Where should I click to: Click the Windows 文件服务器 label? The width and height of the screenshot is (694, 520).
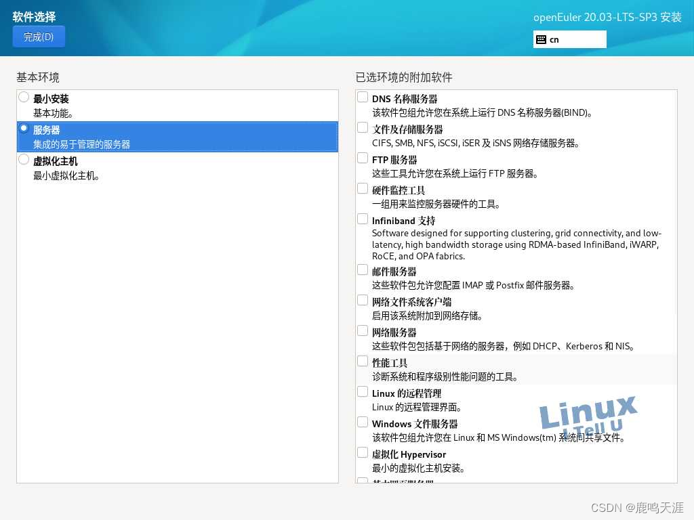415,424
